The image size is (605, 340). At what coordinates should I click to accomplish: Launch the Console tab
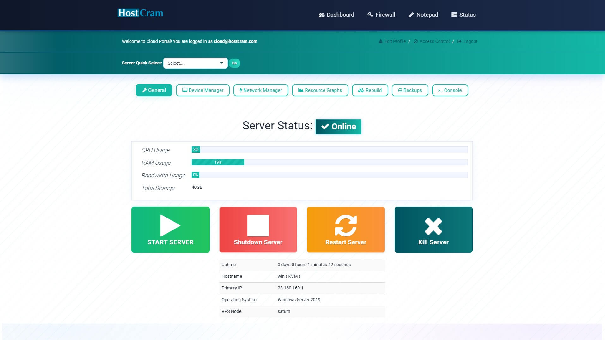[x=450, y=90]
